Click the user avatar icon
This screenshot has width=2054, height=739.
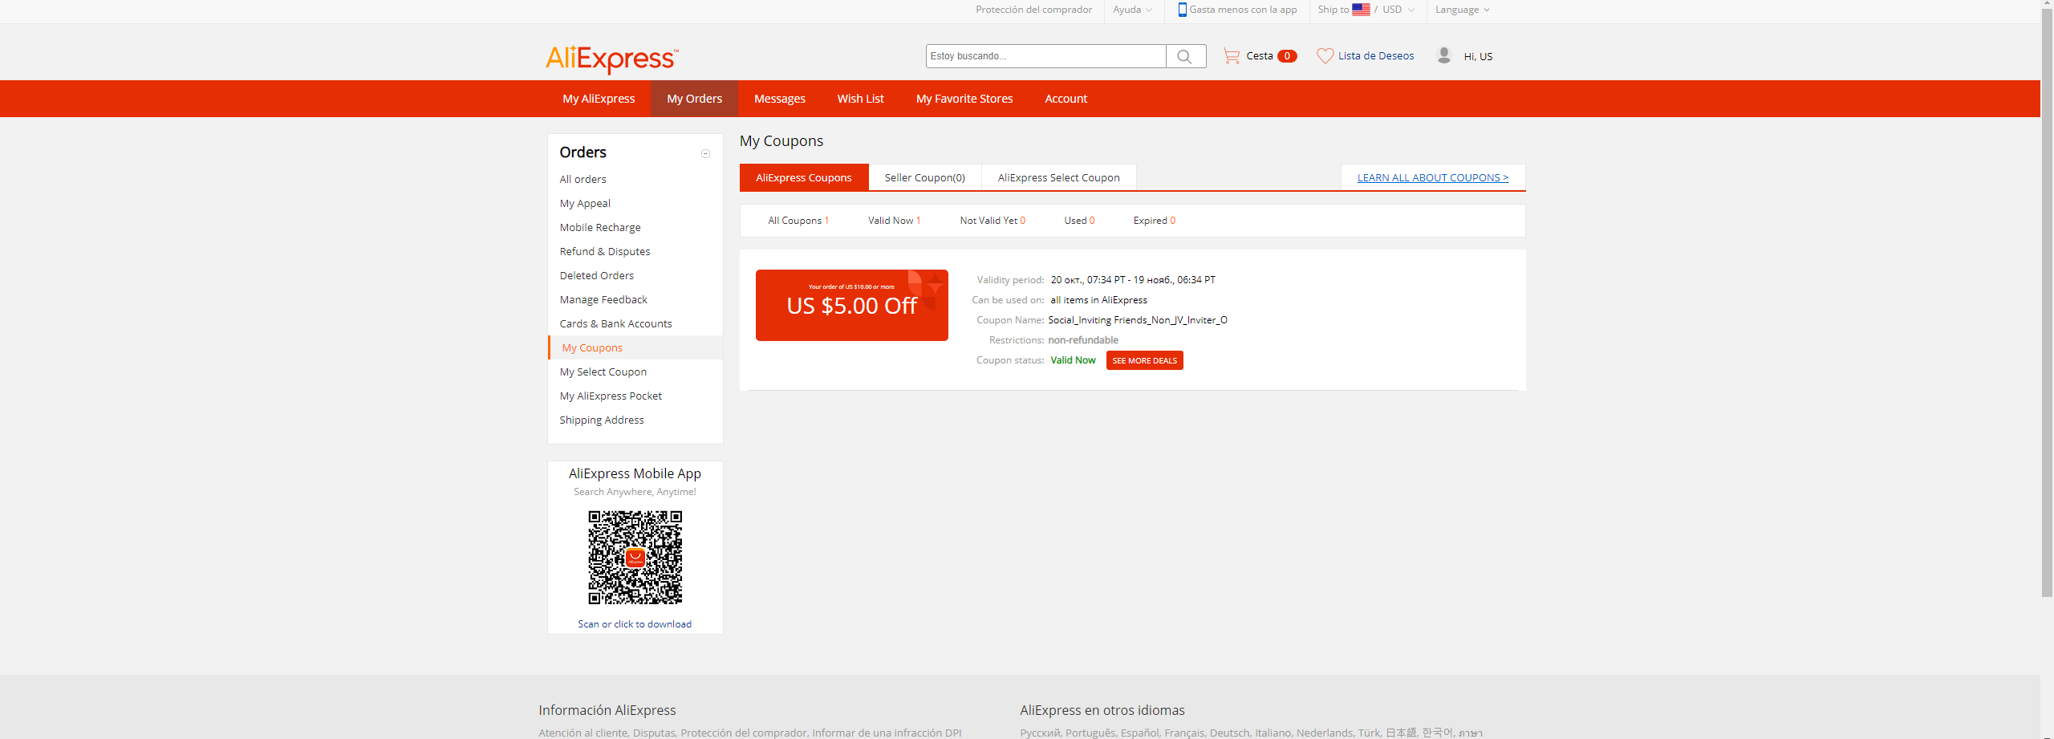[1444, 55]
